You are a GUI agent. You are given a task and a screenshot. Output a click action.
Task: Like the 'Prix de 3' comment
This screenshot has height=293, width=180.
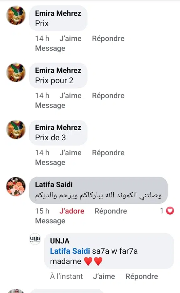point(70,153)
